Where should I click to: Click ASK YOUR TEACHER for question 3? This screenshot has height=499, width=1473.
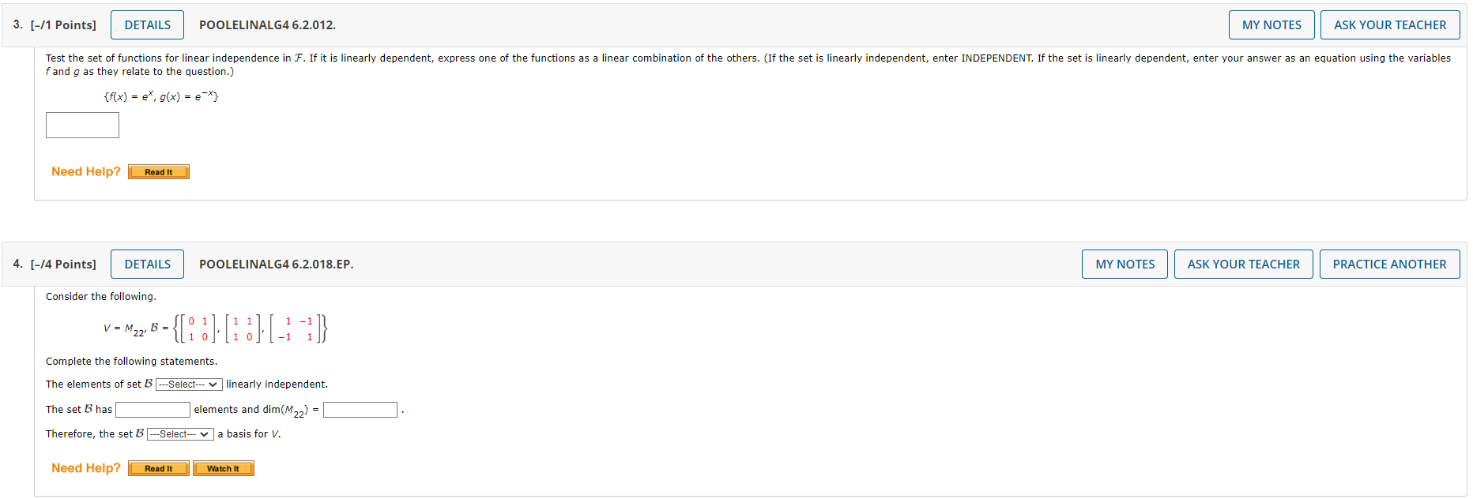(x=1390, y=24)
